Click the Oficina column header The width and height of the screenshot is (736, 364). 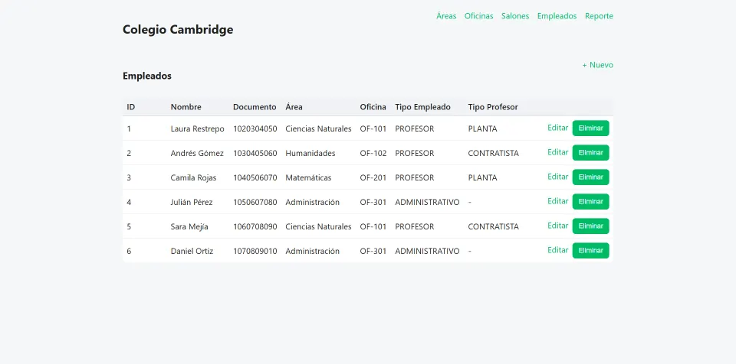click(373, 107)
